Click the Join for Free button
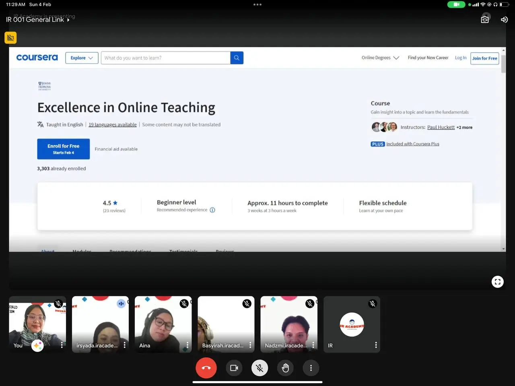Screen dimensions: 515x386 pyautogui.click(x=484, y=58)
